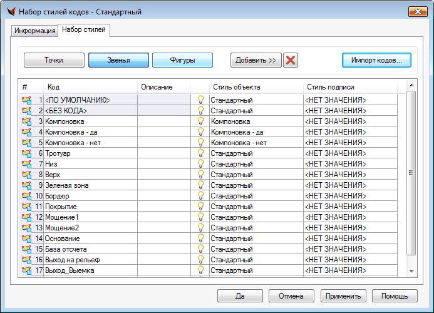
Task: Click the code icon in row 3 Компоновка
Action: [x=26, y=121]
